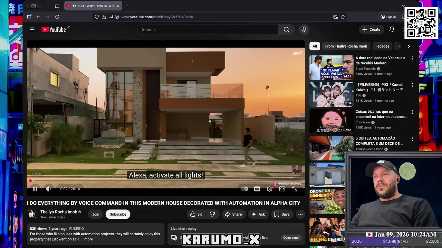Share the video
This screenshot has width=442, height=248.
pyautogui.click(x=233, y=214)
